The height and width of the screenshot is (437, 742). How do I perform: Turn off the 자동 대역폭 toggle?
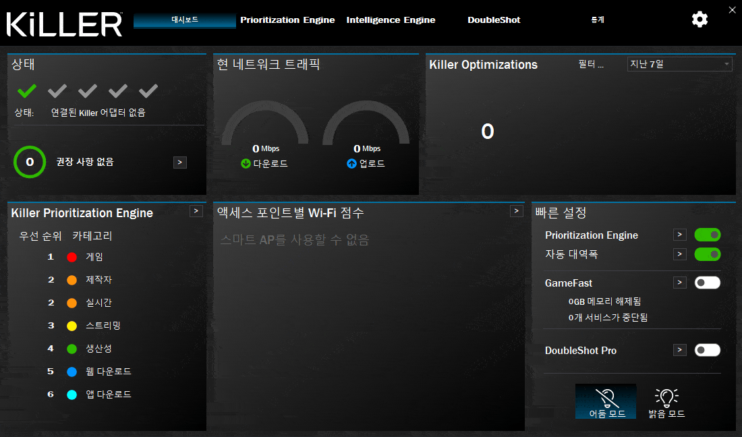707,254
